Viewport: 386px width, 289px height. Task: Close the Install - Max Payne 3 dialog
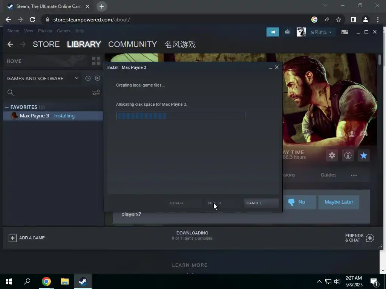coord(277,67)
